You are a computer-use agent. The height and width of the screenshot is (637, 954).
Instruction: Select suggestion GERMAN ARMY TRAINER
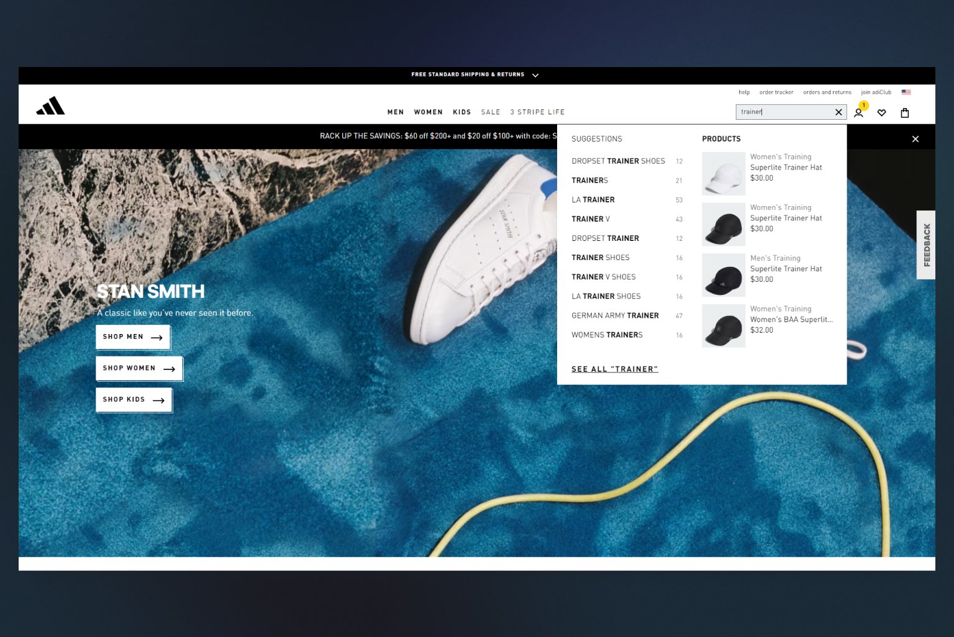pyautogui.click(x=627, y=315)
